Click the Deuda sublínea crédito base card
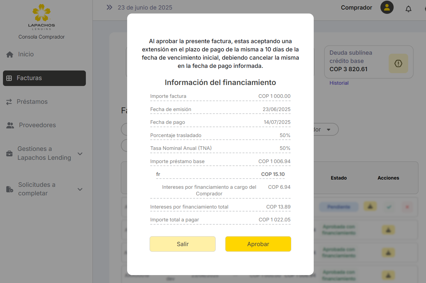The width and height of the screenshot is (426, 283). pyautogui.click(x=357, y=61)
